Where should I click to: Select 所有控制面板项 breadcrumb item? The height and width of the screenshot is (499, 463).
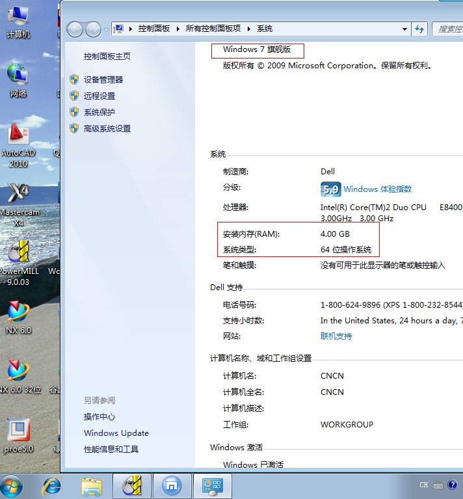(213, 29)
